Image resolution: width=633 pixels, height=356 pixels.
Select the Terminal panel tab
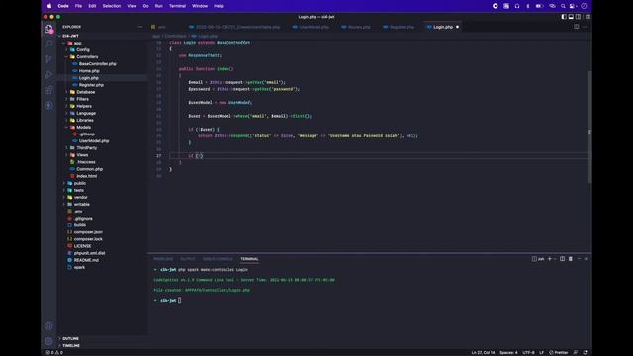(249, 259)
